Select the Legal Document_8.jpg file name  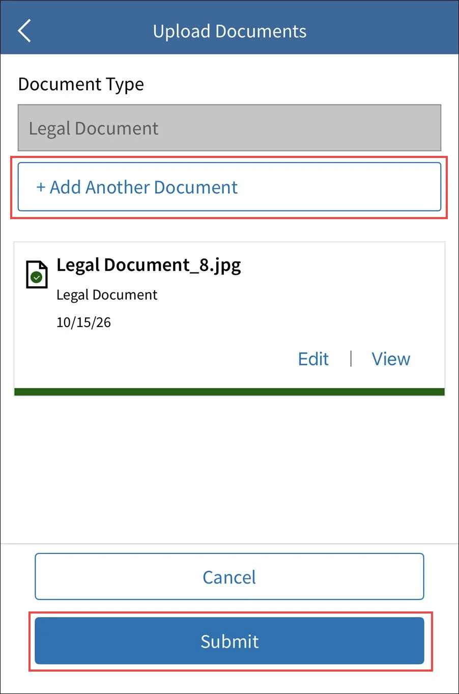[149, 265]
